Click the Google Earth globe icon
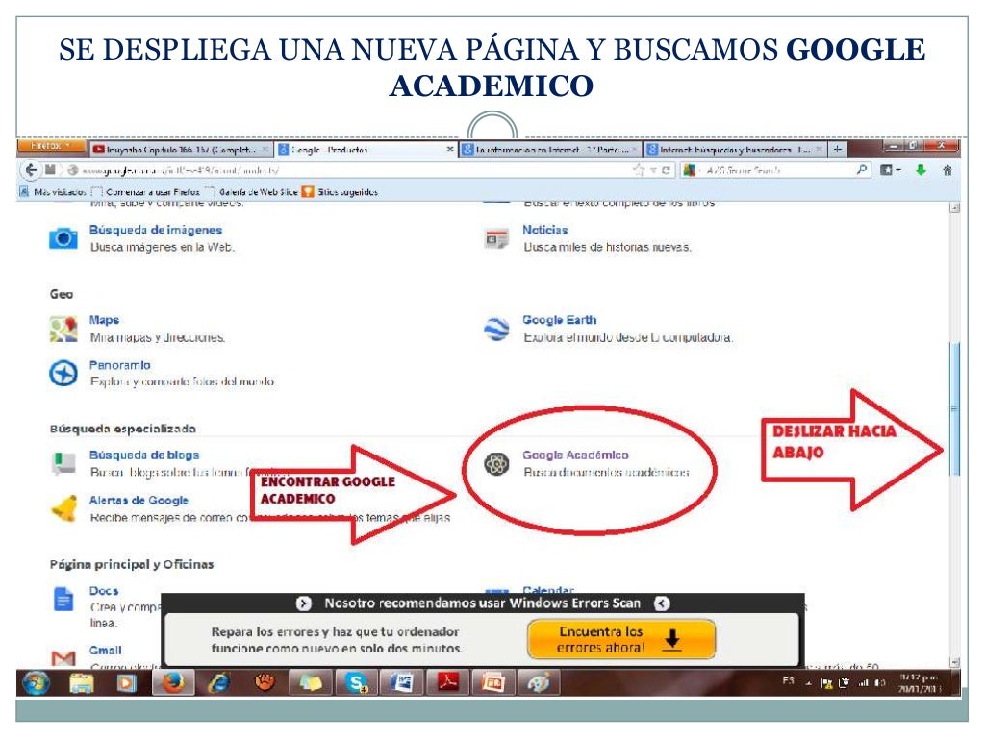Image resolution: width=985 pixels, height=738 pixels. 496,329
